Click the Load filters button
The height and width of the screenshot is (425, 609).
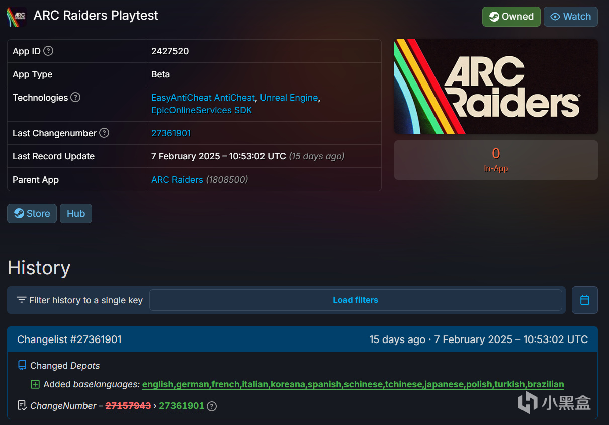pos(356,300)
